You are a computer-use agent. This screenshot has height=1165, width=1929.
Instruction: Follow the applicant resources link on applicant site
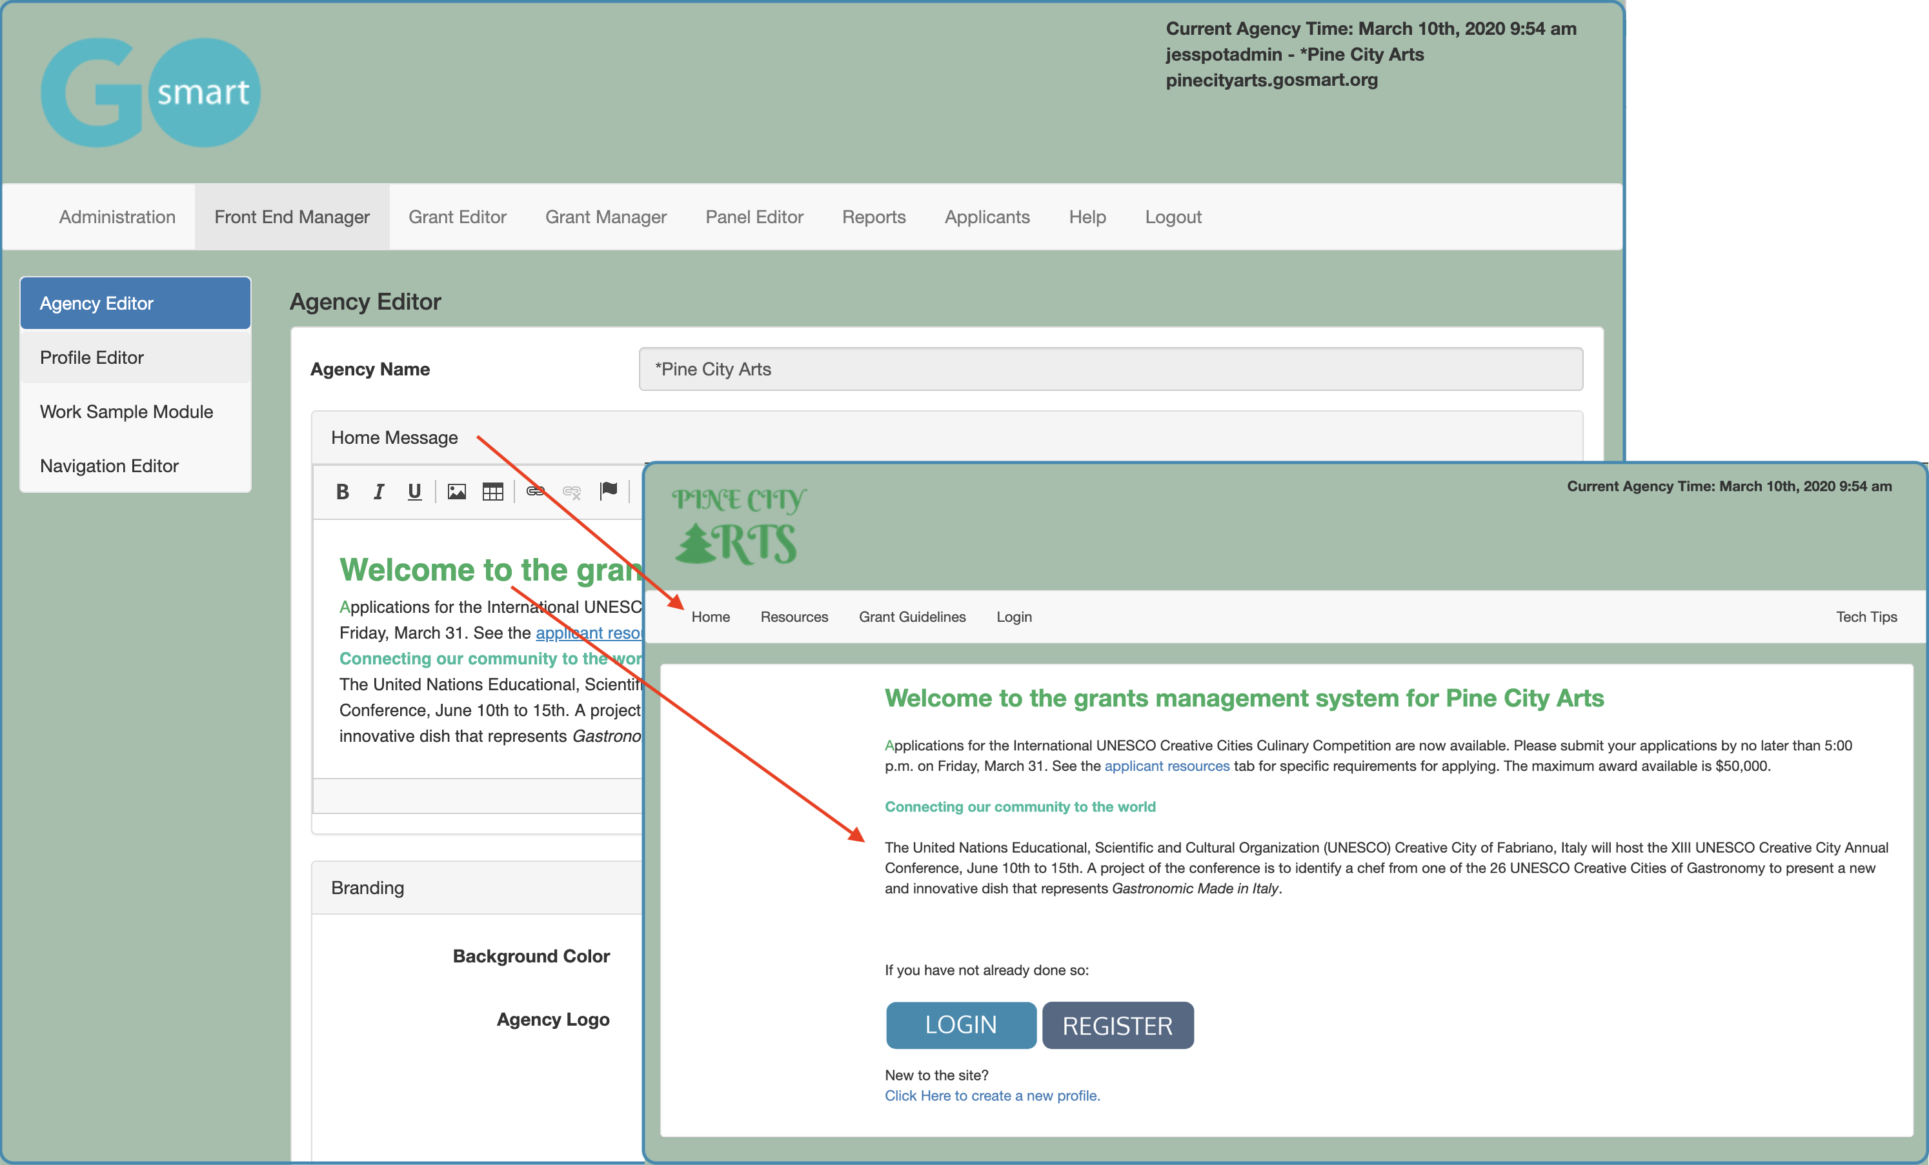point(1166,766)
